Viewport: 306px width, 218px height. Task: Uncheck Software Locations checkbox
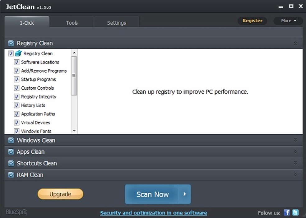(16, 62)
